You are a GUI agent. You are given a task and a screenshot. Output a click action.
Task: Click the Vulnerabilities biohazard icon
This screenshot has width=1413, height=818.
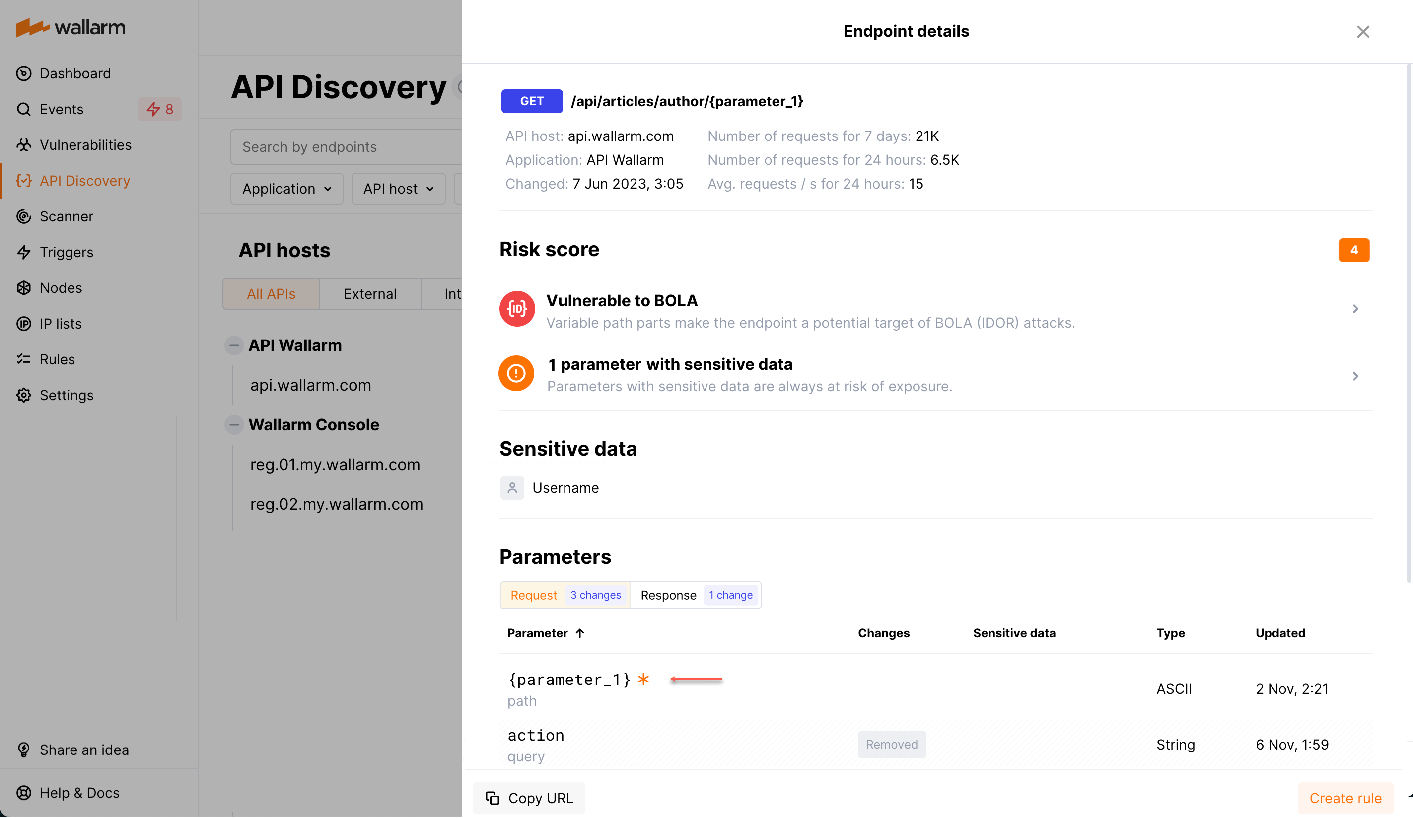pos(23,145)
